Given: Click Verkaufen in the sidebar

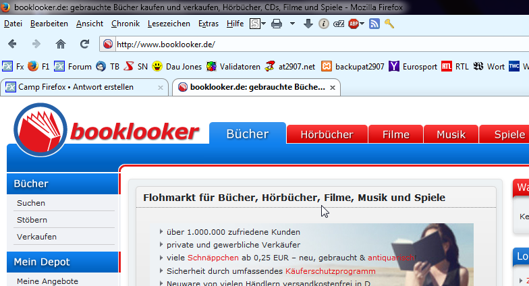Looking at the screenshot, I should tap(36, 237).
